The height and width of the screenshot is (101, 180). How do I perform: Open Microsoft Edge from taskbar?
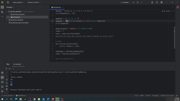[16, 99]
